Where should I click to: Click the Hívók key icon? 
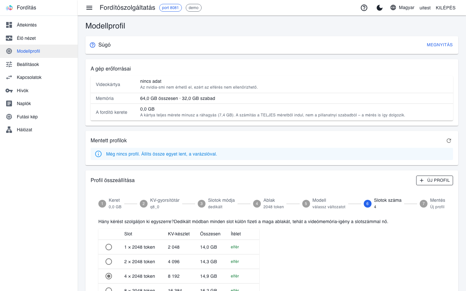[x=9, y=91]
